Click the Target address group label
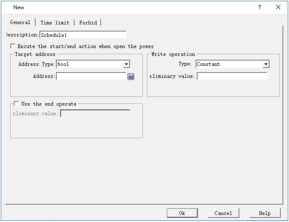This screenshot has height=222, width=289. [x=35, y=54]
